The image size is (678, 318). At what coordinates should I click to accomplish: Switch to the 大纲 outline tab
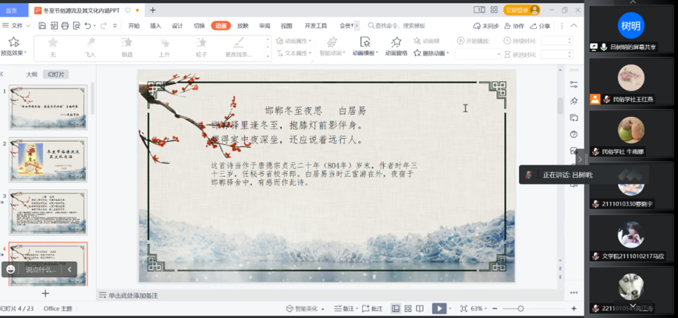pos(32,74)
